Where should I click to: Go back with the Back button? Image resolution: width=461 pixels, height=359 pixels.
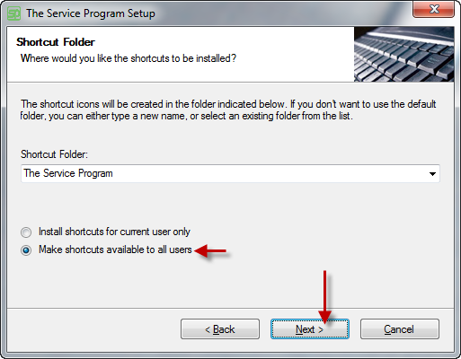(220, 329)
